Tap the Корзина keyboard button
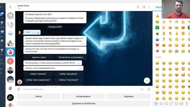The image size is (190, 107). [x=129, y=96]
